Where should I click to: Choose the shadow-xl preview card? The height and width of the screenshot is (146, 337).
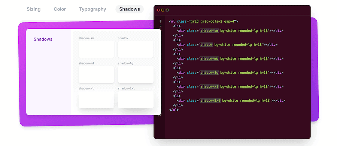coord(96,99)
